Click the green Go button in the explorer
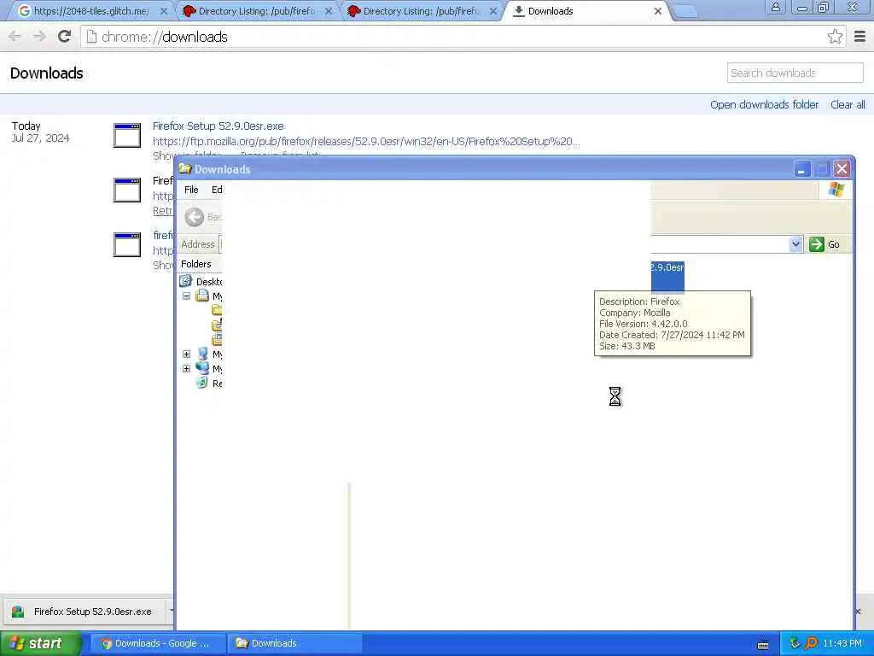874x656 pixels. click(825, 244)
